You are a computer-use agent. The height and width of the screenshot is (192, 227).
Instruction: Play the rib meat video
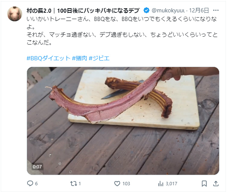point(123,121)
